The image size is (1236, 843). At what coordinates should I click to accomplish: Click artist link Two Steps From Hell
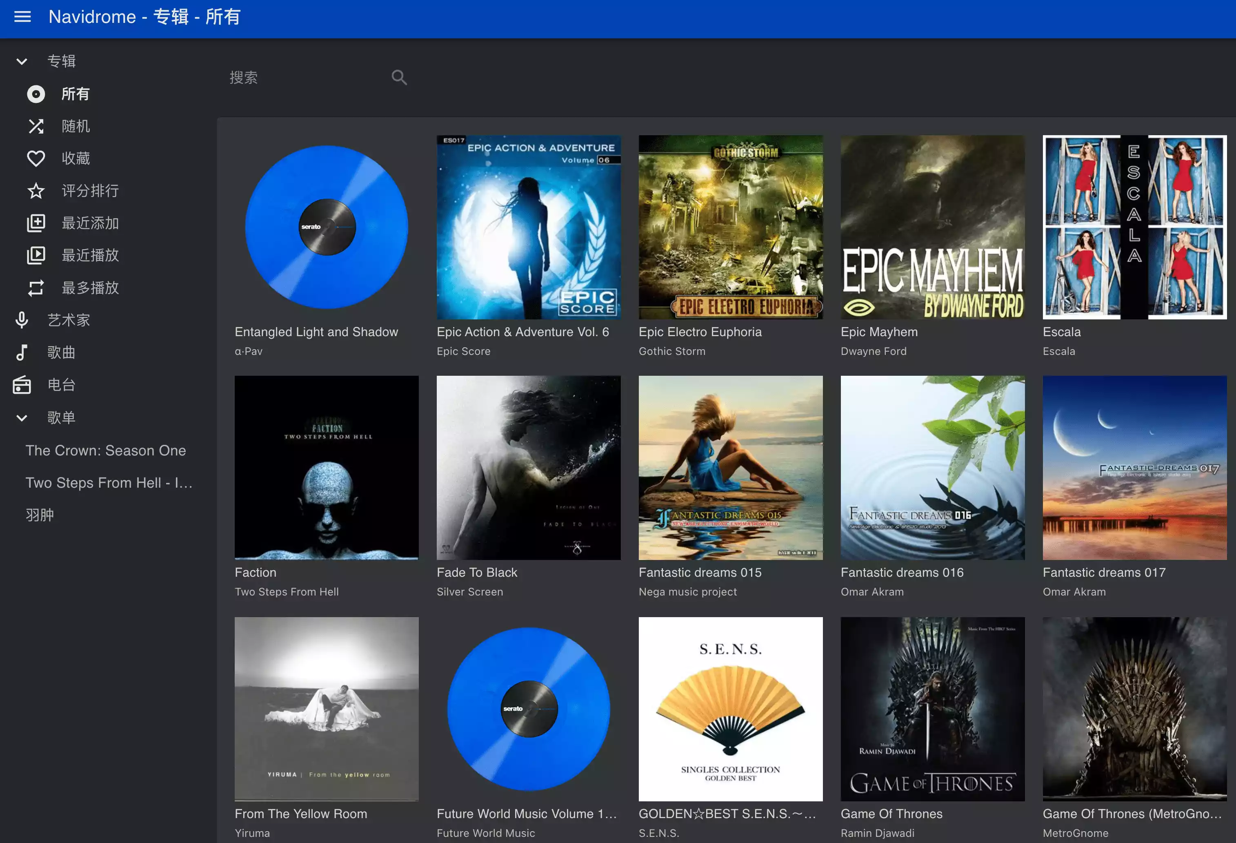click(x=286, y=592)
